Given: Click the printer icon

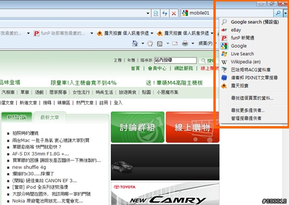Looking at the screenshot, I should coord(185,44).
